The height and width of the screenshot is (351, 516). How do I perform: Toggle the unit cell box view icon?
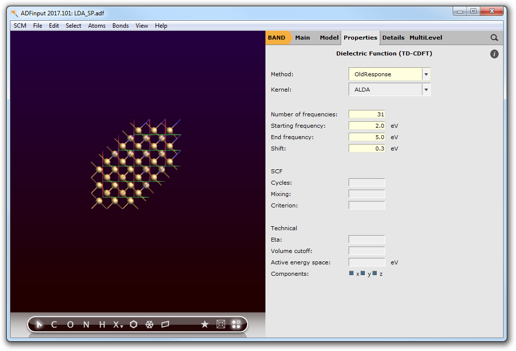click(x=221, y=325)
